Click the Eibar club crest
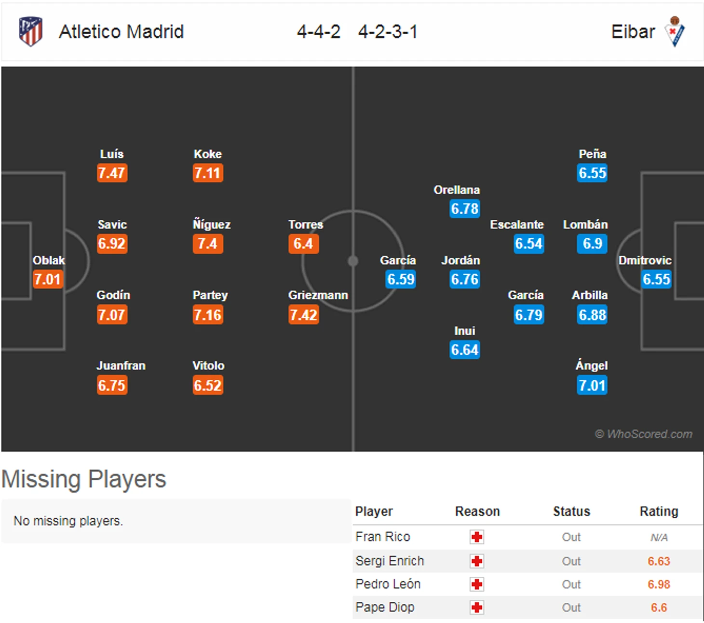Screen dimensions: 704x623 pos(675,31)
